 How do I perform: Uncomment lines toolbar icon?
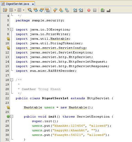tap(109, 10)
